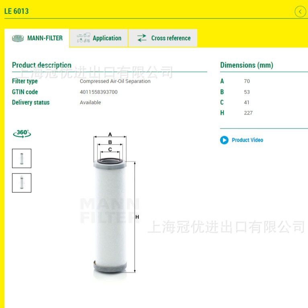Click the A dimension label in diagram
Screen dimensions: 308x308
point(110,135)
